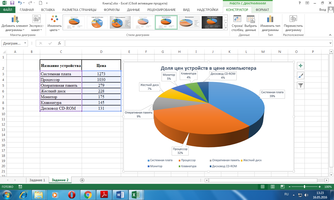Switch to sheet Задание 1
The width and height of the screenshot is (334, 200).
point(37,180)
